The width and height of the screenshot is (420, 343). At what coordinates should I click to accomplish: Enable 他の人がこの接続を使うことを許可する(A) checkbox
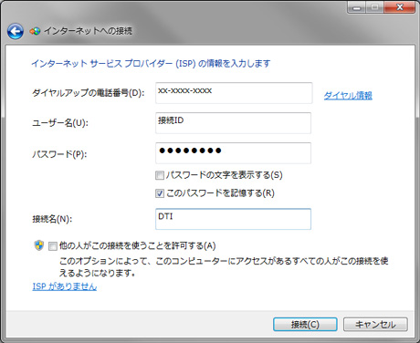pos(53,246)
